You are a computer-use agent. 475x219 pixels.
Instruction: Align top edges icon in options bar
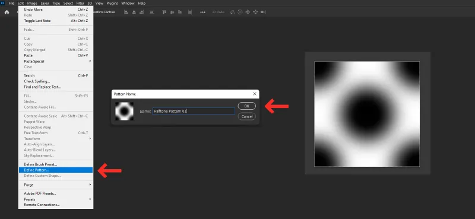(164, 12)
